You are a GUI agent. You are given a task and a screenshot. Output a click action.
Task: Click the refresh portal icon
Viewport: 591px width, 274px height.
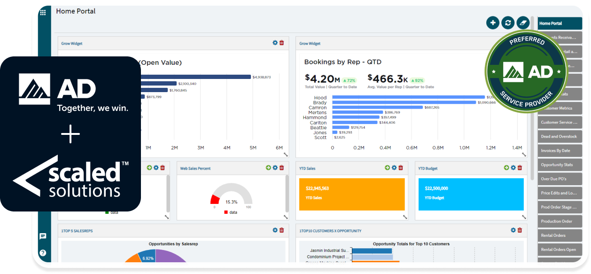[508, 23]
